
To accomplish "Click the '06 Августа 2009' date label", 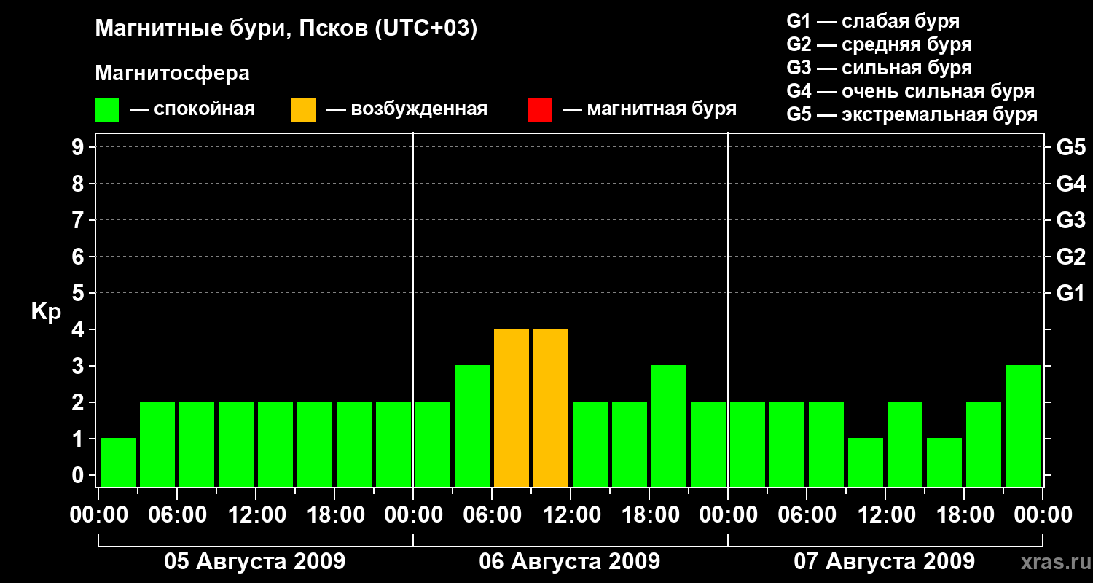I will tap(570, 561).
